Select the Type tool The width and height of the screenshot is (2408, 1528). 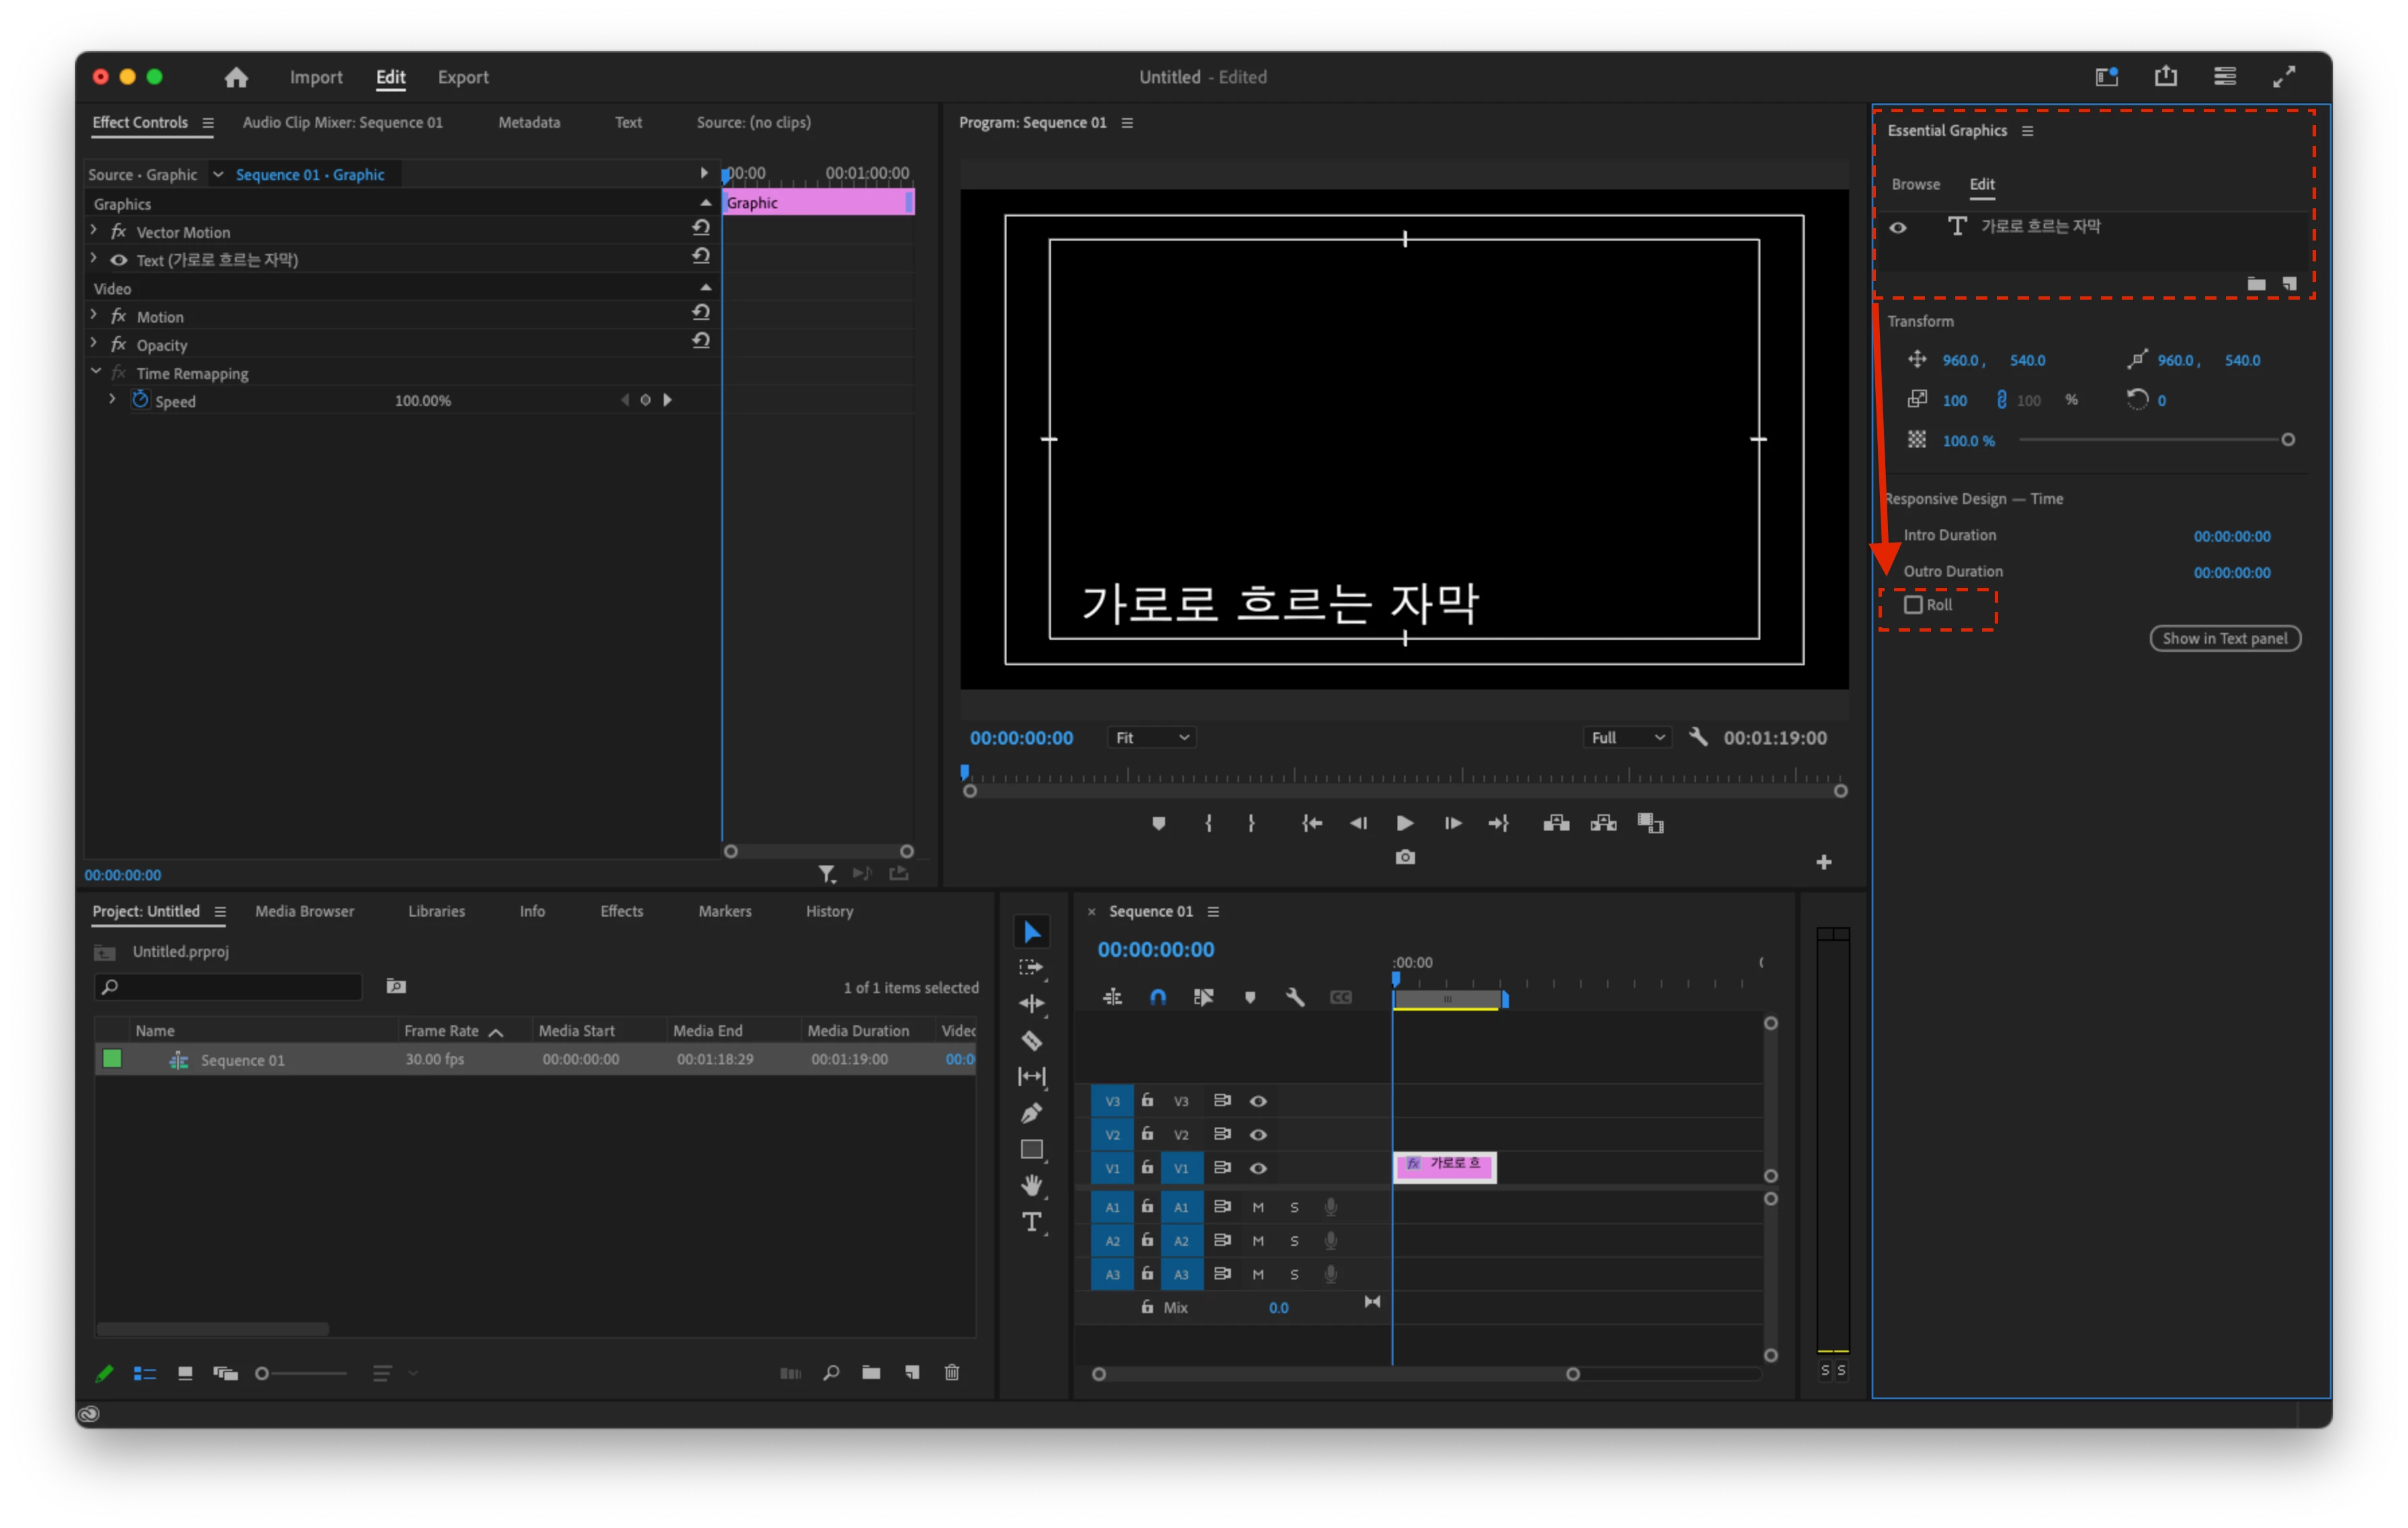click(x=1031, y=1222)
